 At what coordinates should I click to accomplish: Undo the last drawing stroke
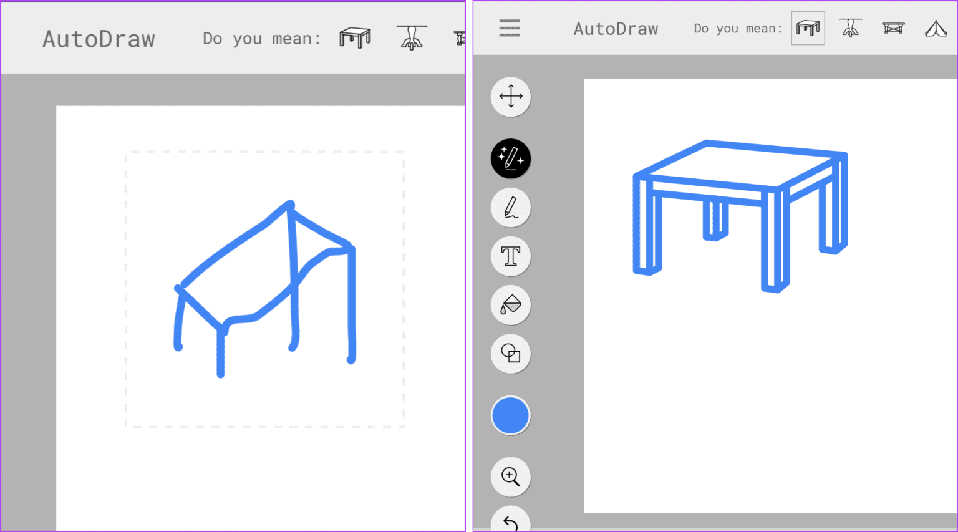(510, 524)
